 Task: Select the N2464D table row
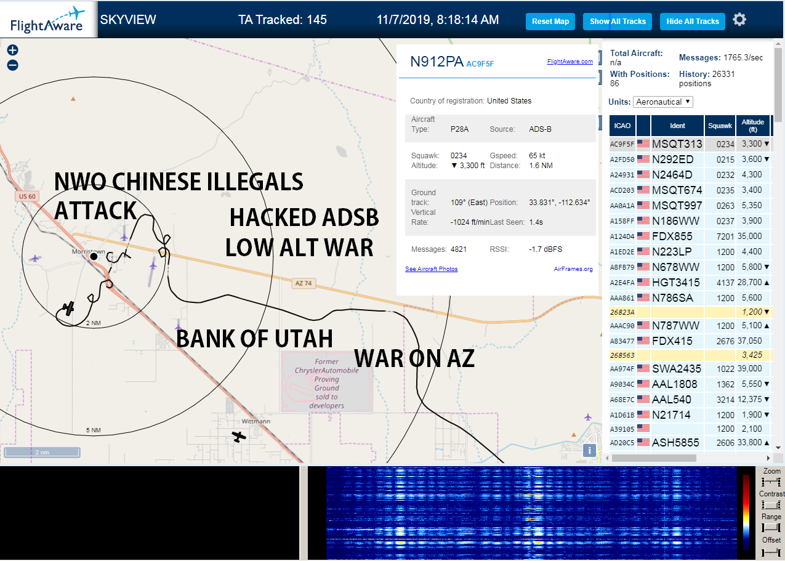[x=690, y=174]
